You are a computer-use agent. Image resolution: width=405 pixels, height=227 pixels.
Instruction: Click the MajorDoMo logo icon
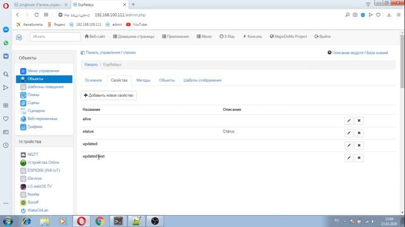pos(19,37)
